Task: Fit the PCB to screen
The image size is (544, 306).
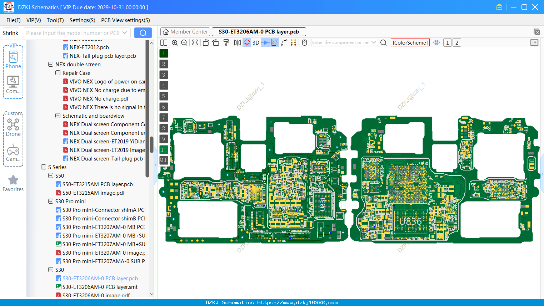Action: [x=195, y=42]
